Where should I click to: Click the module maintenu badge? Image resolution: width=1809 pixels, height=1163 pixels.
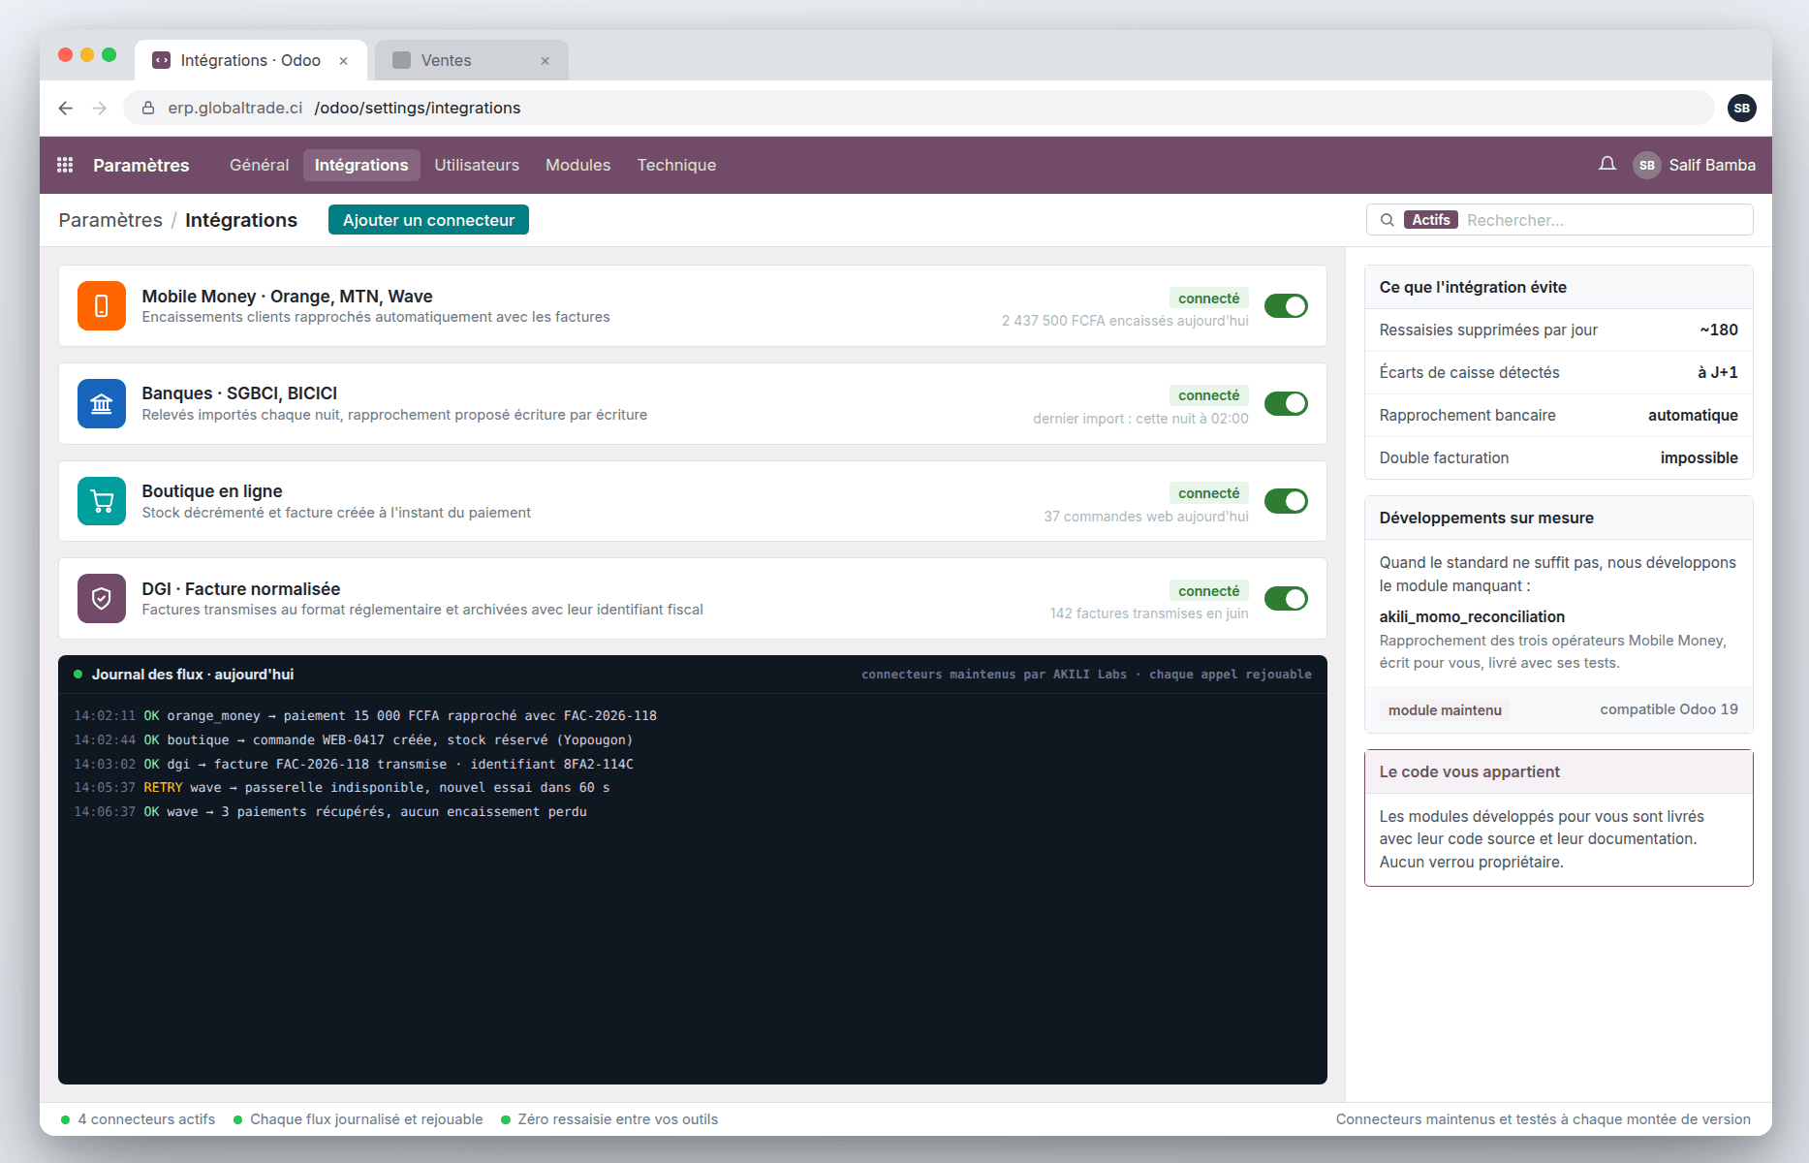[1445, 710]
